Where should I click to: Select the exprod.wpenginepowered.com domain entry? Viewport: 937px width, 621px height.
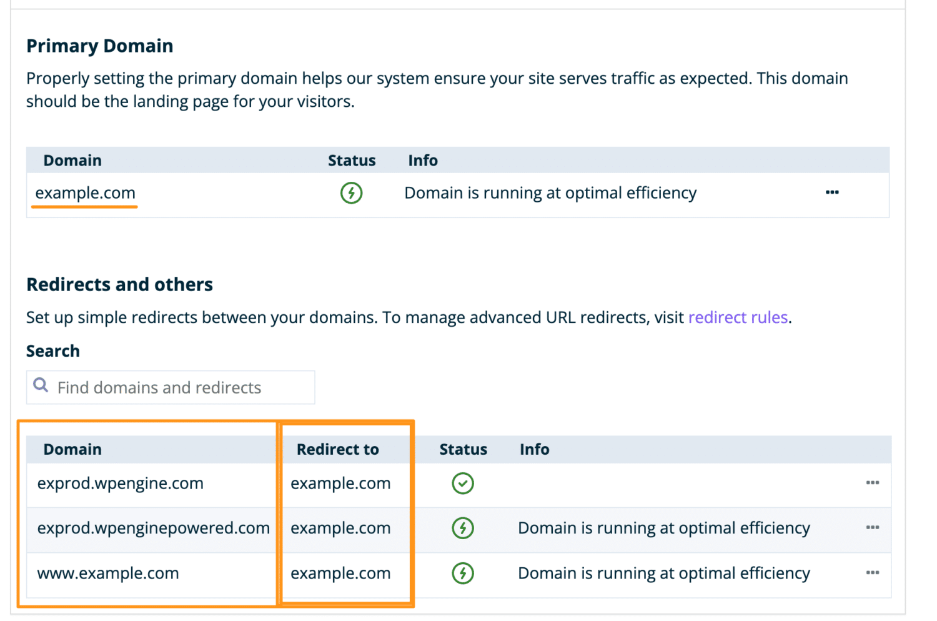(x=153, y=528)
